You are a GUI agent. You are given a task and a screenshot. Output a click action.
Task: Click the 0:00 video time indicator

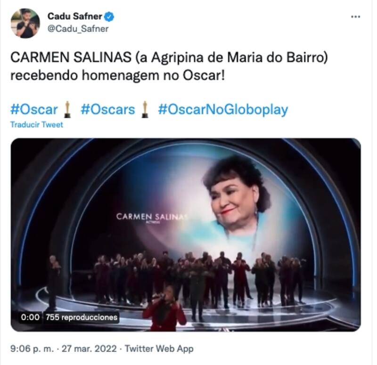(x=30, y=317)
